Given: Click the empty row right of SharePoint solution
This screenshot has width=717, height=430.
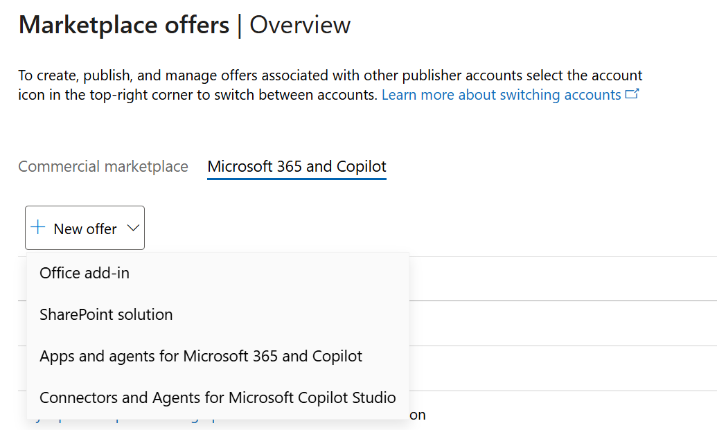Looking at the screenshot, I should (561, 323).
